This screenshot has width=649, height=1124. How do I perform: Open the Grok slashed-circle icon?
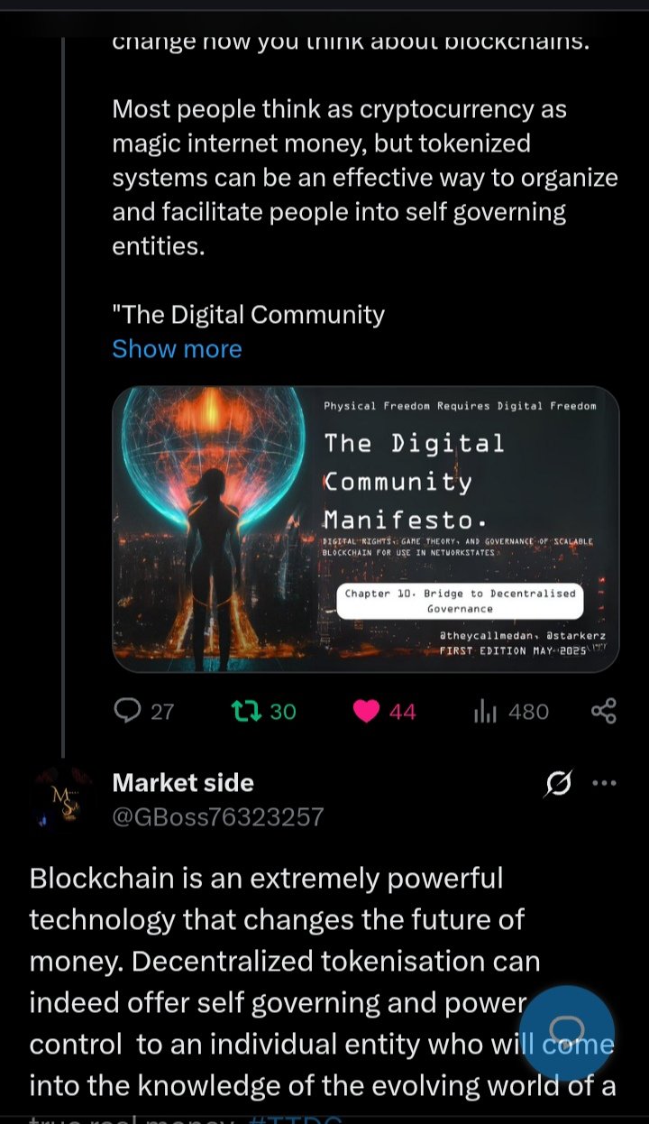(x=558, y=785)
